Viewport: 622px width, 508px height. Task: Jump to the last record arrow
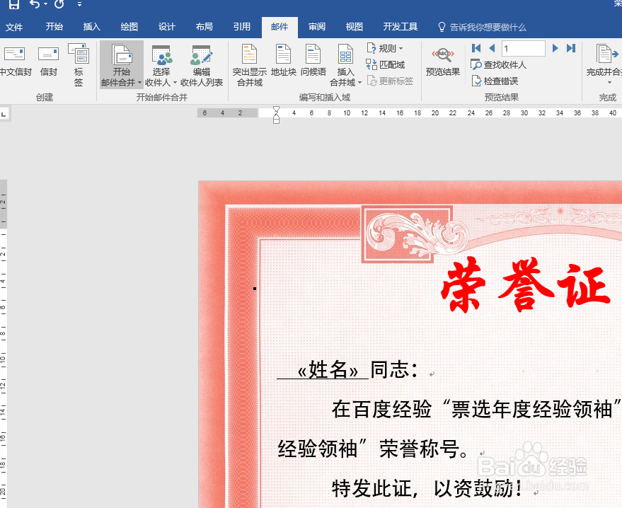point(572,47)
